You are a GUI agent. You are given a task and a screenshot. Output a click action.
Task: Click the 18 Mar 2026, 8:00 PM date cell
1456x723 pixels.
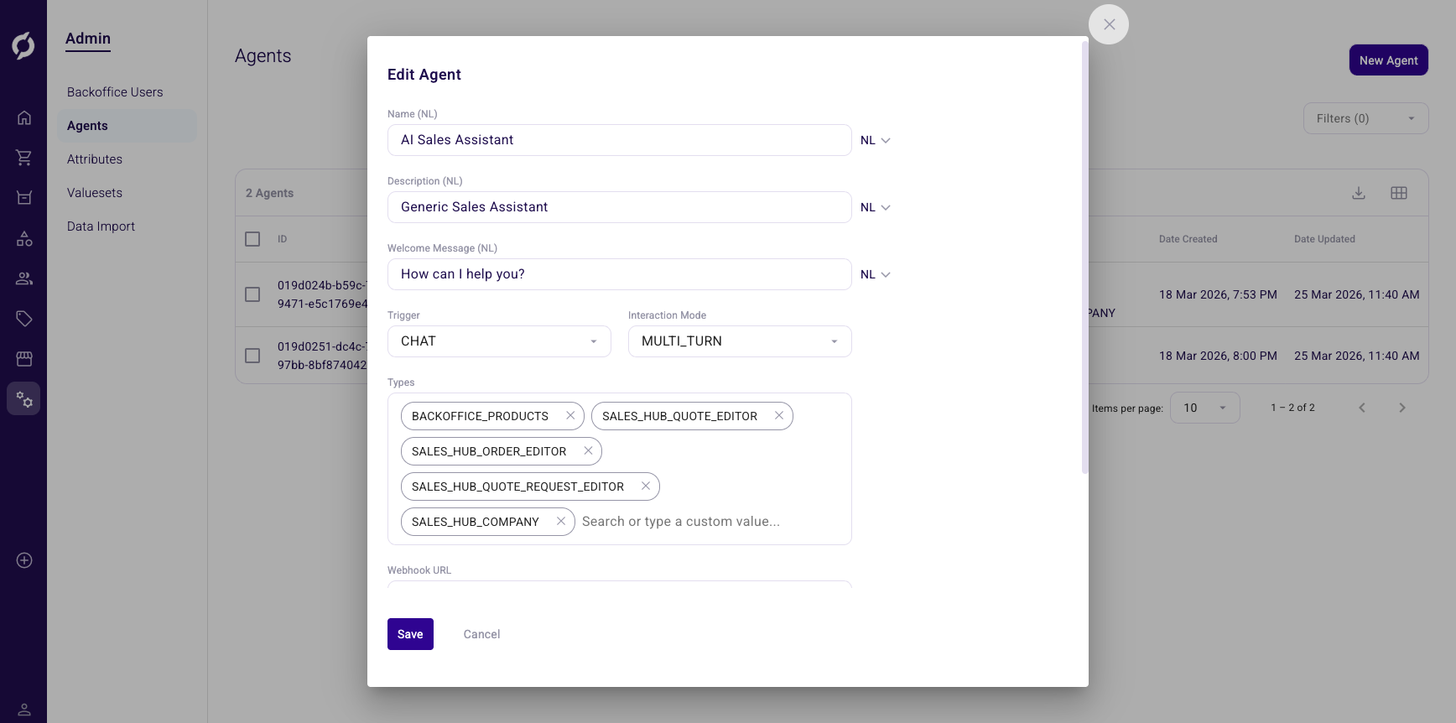coord(1218,356)
